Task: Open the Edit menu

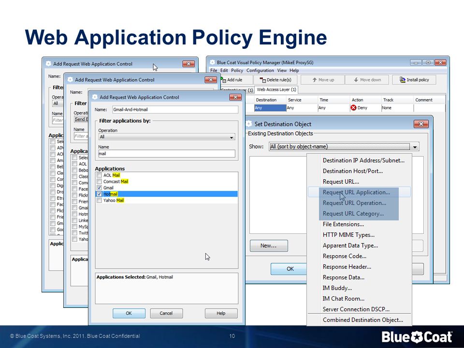Action: click(224, 71)
